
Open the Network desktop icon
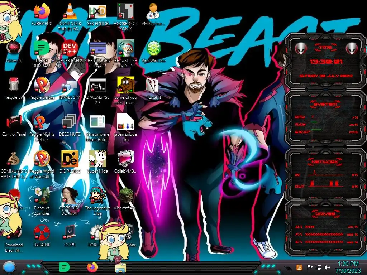coord(14,48)
